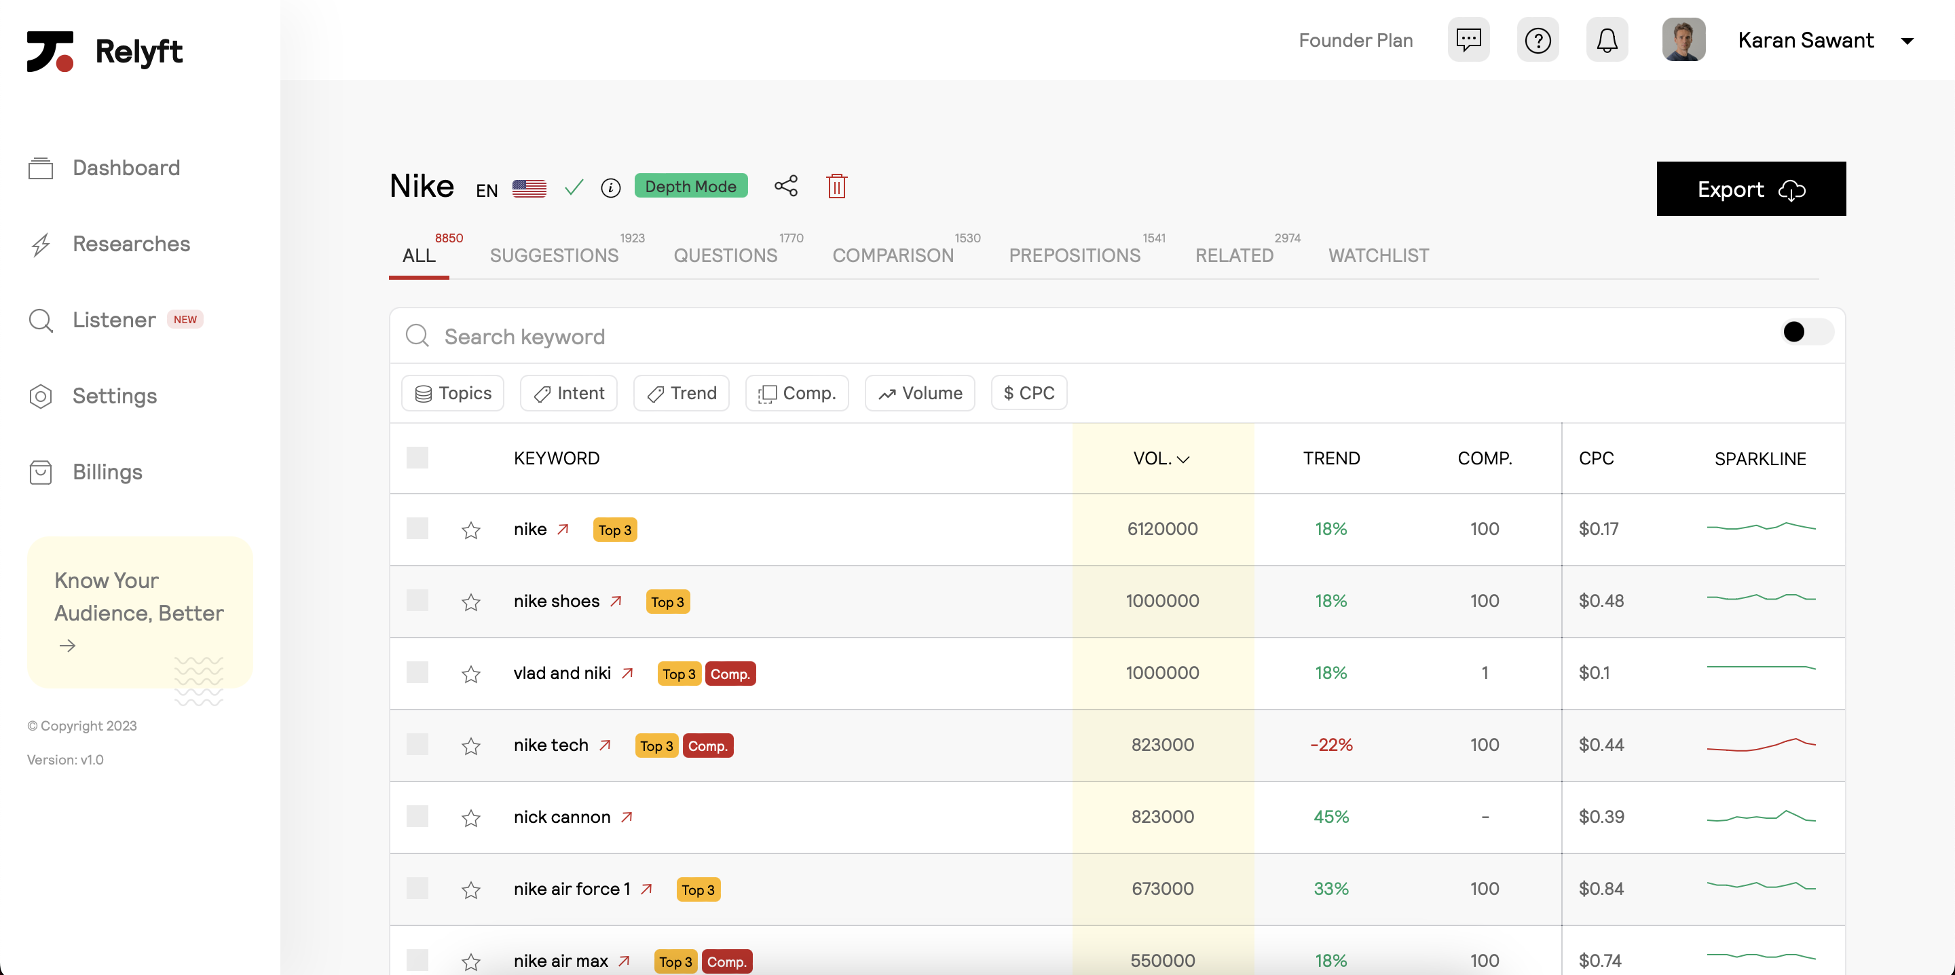Image resolution: width=1955 pixels, height=975 pixels.
Task: Star the nike shoes keyword
Action: (x=470, y=602)
